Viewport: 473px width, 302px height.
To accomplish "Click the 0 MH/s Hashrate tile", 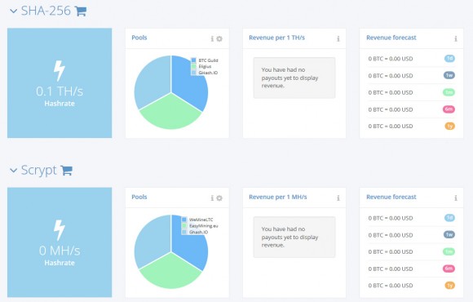I will click(60, 242).
